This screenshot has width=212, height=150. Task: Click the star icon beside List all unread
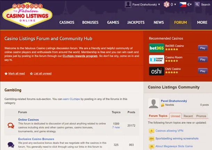(31, 74)
